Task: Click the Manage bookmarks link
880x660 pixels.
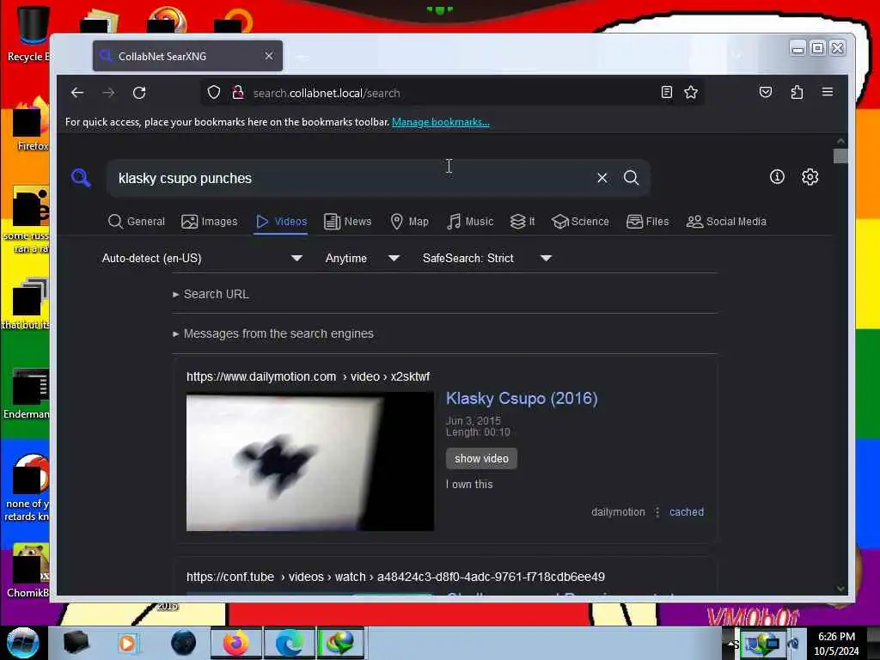Action: tap(441, 122)
